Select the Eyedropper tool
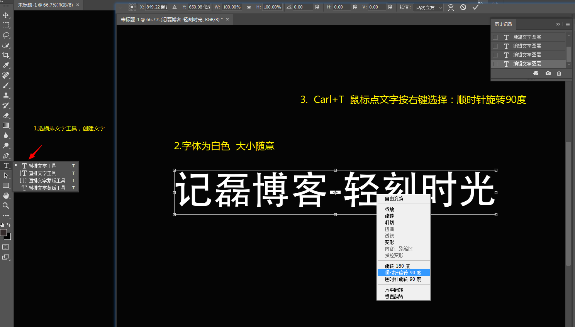 [x=6, y=65]
